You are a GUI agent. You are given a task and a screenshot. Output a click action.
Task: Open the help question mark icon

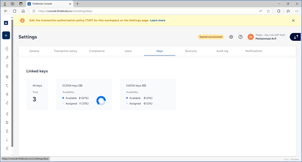click(x=240, y=37)
